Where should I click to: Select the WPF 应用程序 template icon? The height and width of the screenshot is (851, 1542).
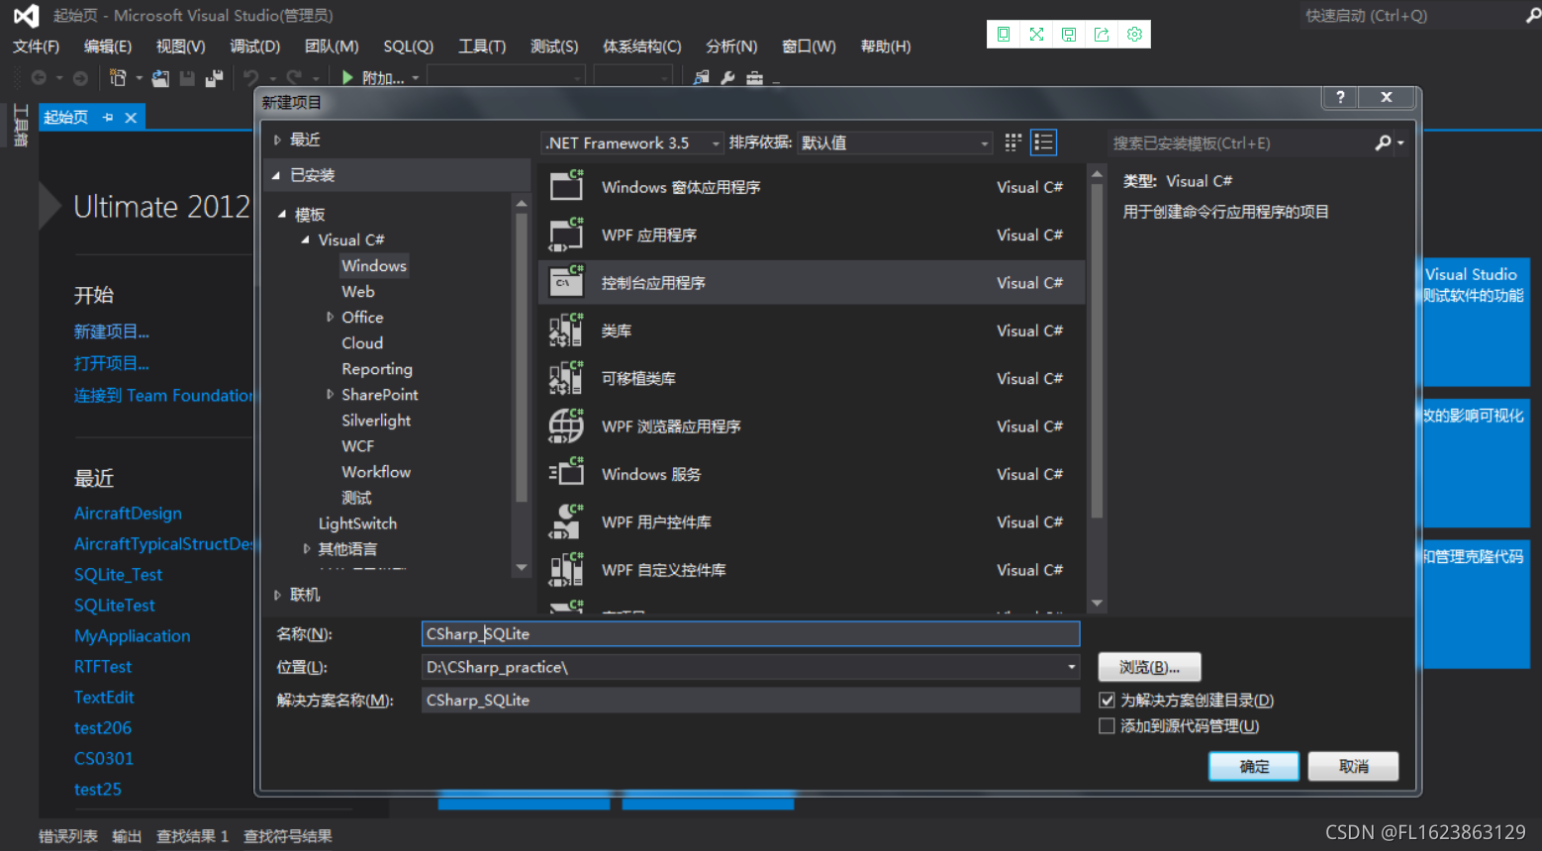(565, 235)
